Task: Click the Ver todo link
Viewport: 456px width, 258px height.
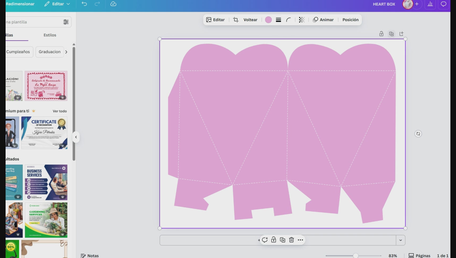Action: pyautogui.click(x=60, y=111)
